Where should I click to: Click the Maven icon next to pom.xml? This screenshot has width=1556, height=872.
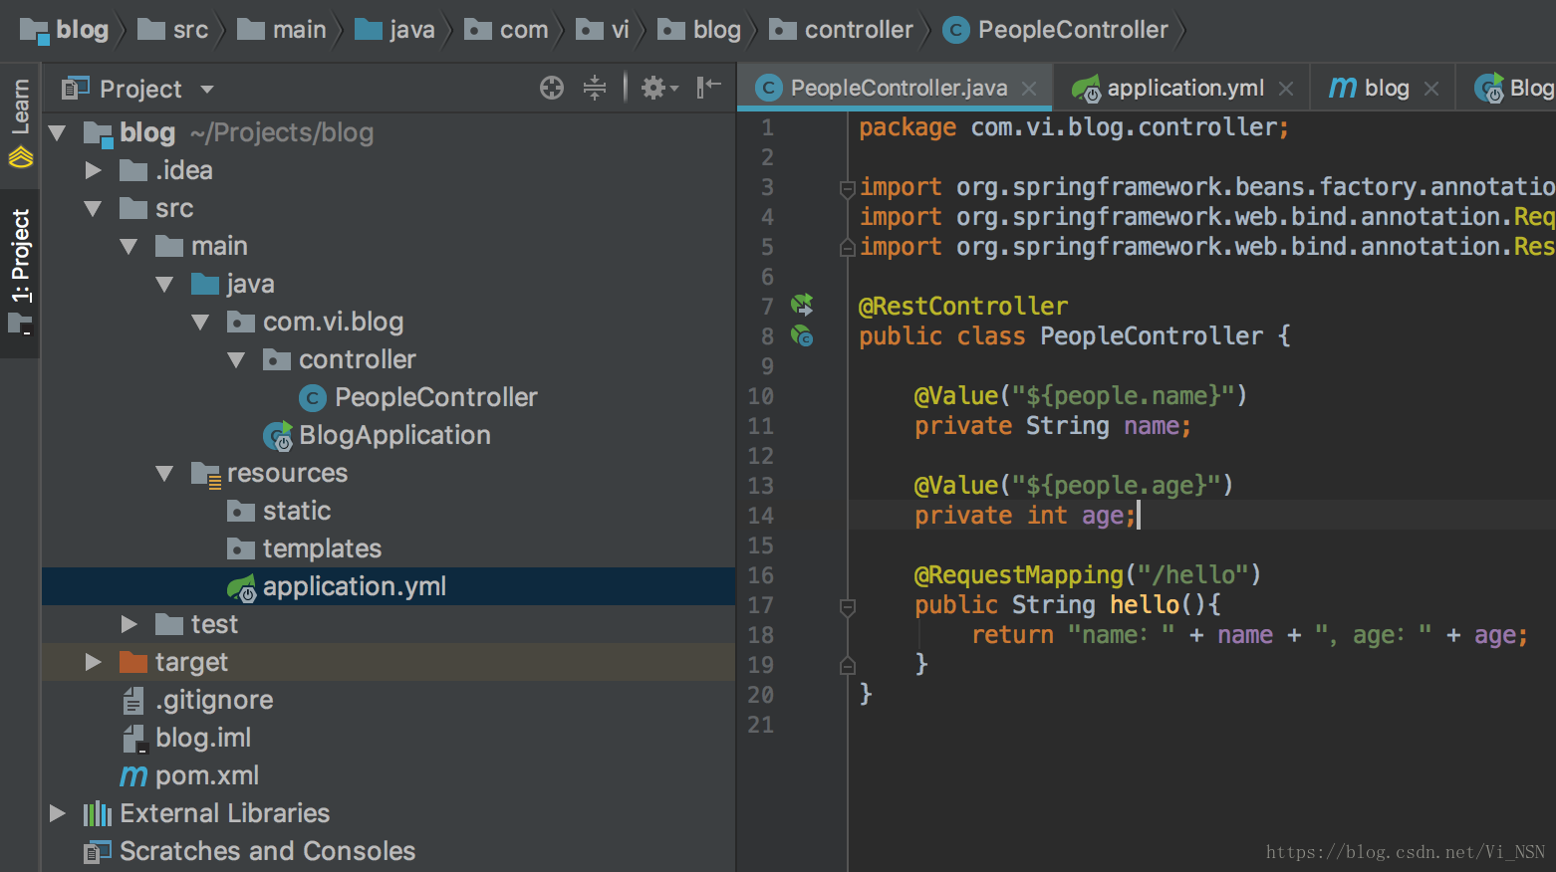click(x=133, y=775)
